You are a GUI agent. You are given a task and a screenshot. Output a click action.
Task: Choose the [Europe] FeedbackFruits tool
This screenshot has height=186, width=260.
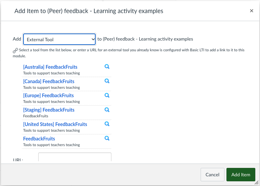tap(48, 96)
